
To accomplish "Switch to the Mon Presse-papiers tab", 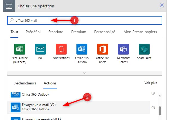I will tap(140, 32).
